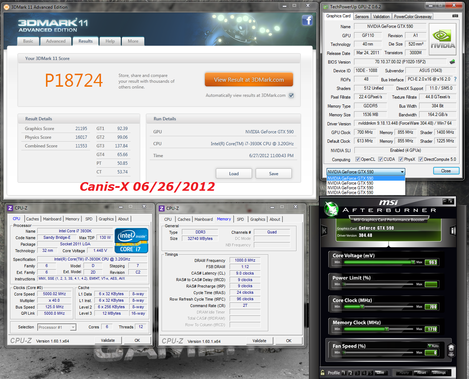The height and width of the screenshot is (379, 469).
Task: Open the Basic tab in 3DMark 11
Action: (28, 41)
